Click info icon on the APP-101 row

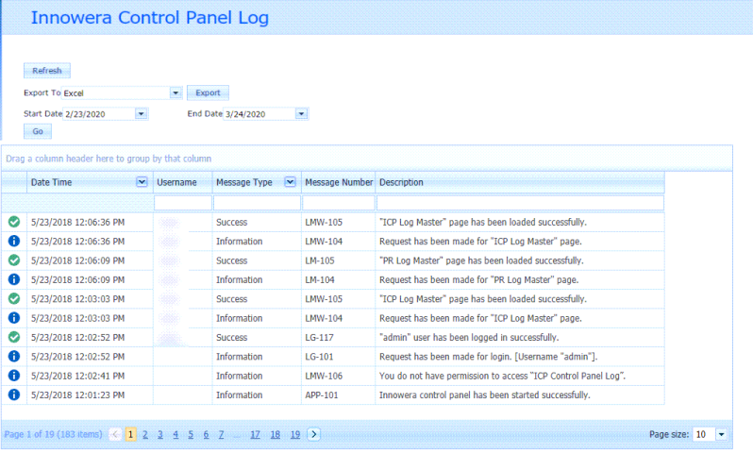click(x=14, y=394)
